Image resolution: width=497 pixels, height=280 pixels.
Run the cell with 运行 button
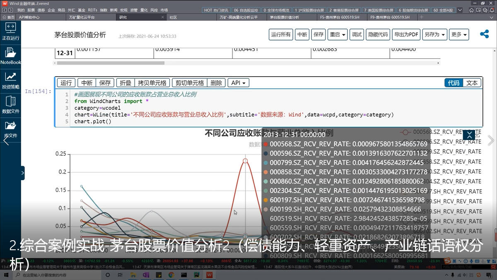coord(66,83)
